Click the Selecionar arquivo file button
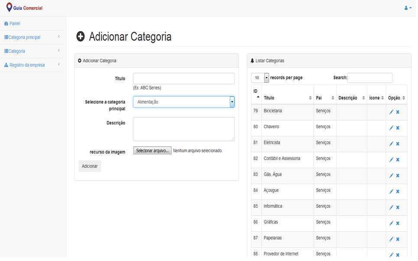Image resolution: width=418 pixels, height=261 pixels. pyautogui.click(x=152, y=151)
